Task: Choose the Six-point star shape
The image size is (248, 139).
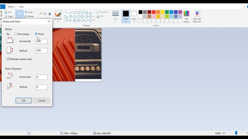Action: click(x=78, y=20)
